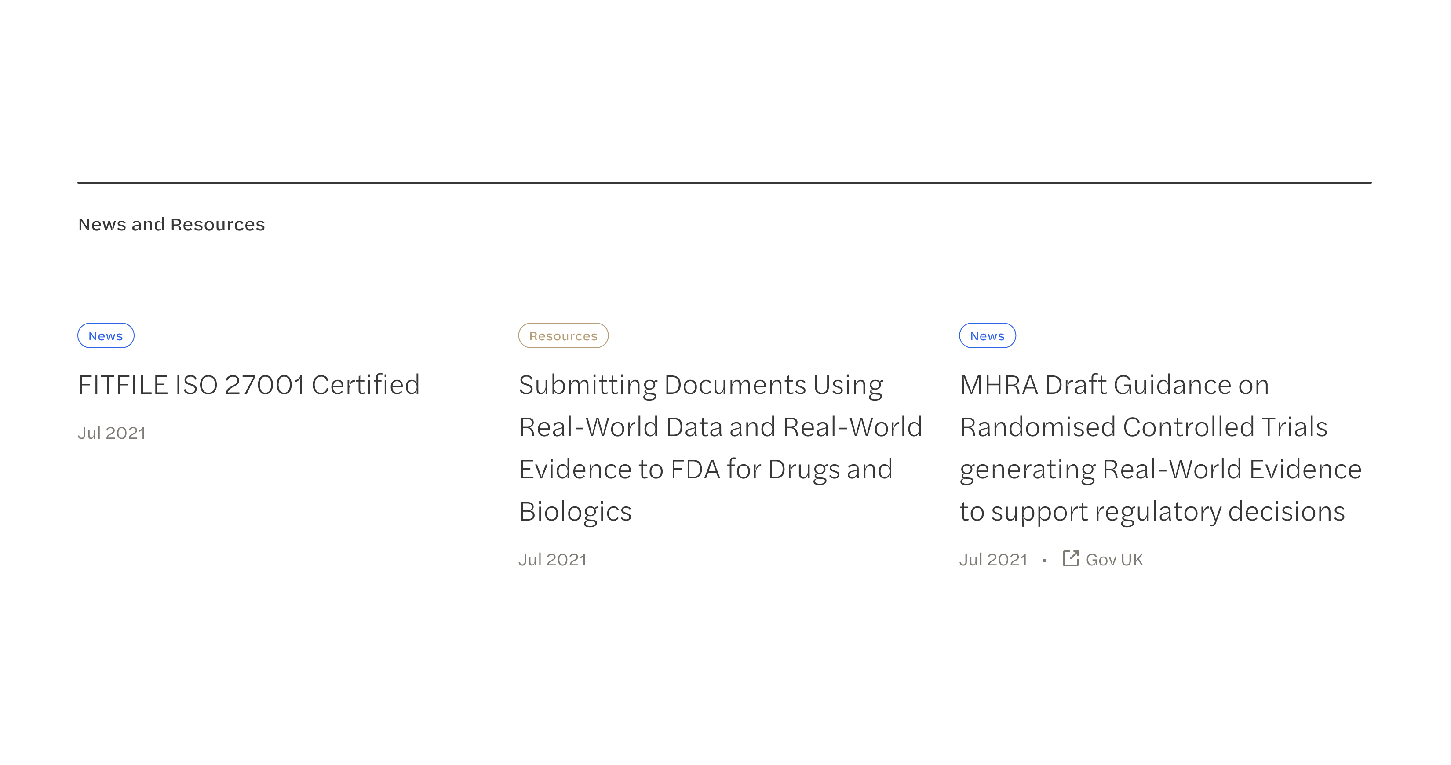Click the horizontal divider above News and Resources
The image size is (1451, 765).
click(x=724, y=182)
